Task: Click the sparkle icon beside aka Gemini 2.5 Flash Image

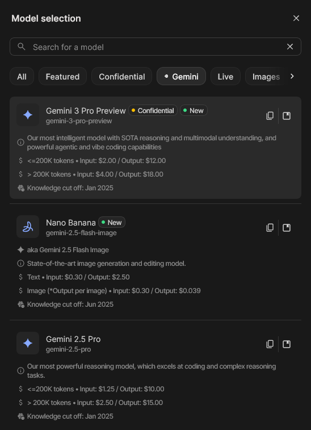Action: coord(20,250)
